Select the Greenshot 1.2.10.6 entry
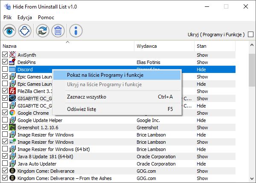 coord(38,128)
